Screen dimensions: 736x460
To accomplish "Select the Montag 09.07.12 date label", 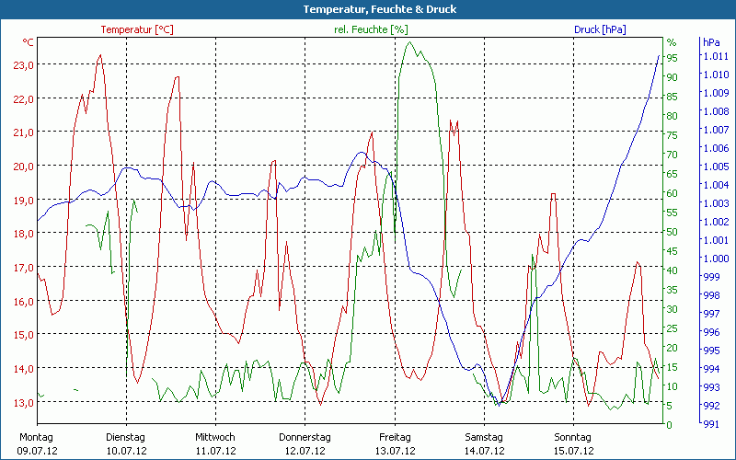I will (x=37, y=443).
